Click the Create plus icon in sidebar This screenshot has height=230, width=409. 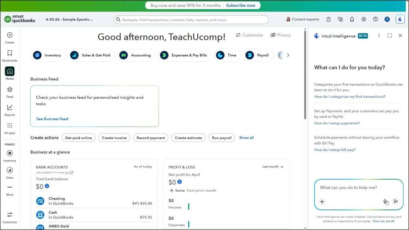tap(10, 35)
